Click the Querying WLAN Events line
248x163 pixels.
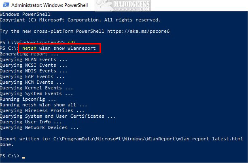point(34,59)
